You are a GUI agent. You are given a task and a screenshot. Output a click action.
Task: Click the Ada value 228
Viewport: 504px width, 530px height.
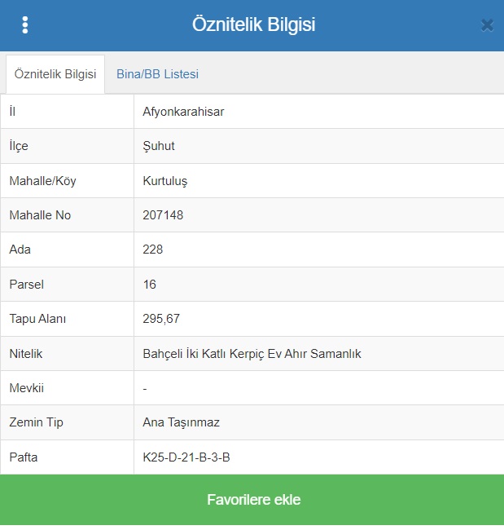[153, 250]
